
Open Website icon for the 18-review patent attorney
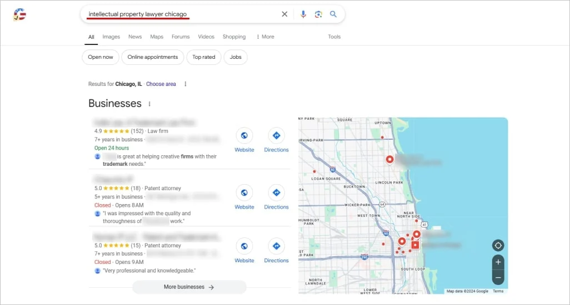244,192
